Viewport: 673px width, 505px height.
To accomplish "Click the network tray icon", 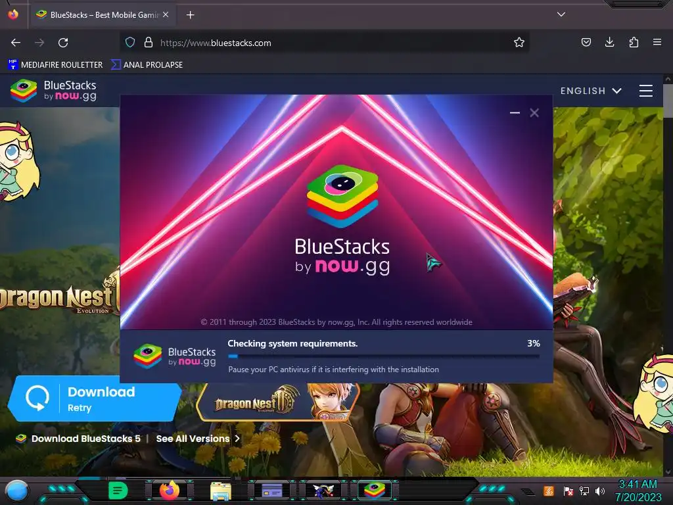I will [584, 491].
